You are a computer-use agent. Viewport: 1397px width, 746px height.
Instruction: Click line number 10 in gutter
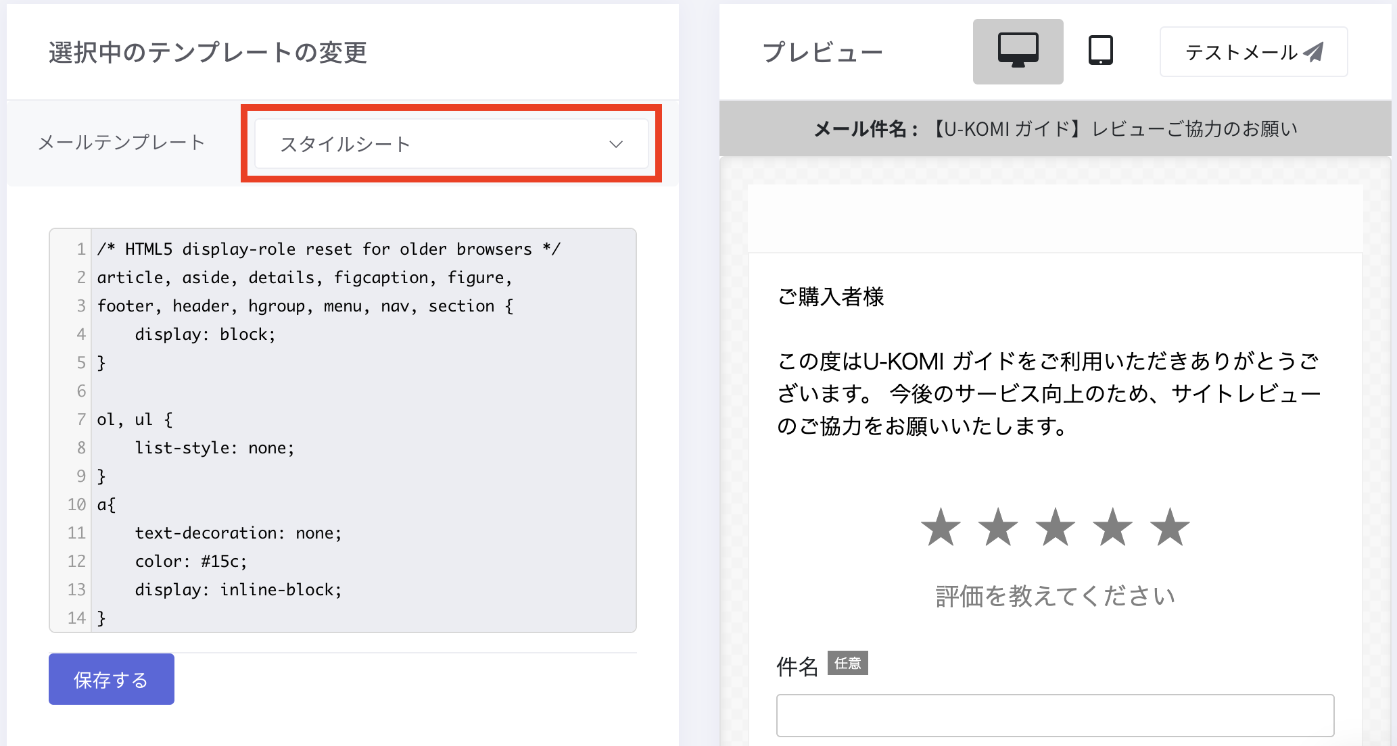point(76,505)
